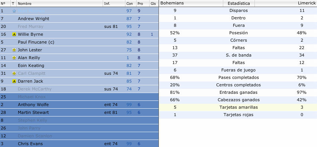Viewport: 317px width, 147px height.
Task: Click Carl Clampitt's injury cross icon
Action: [x=14, y=73]
